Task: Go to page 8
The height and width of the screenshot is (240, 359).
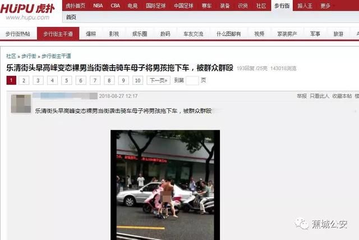Action: (x=109, y=80)
